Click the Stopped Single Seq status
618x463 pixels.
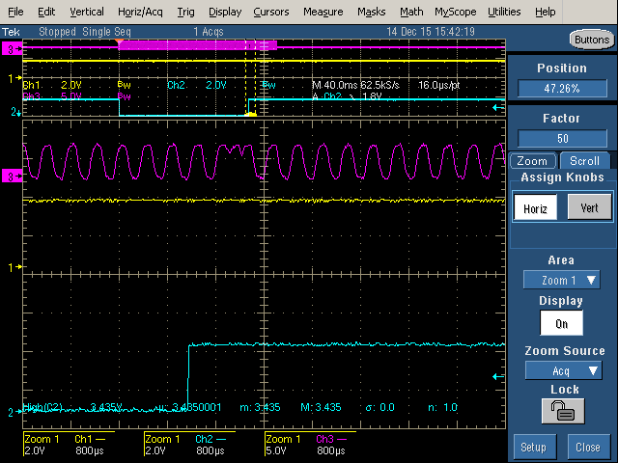[85, 32]
